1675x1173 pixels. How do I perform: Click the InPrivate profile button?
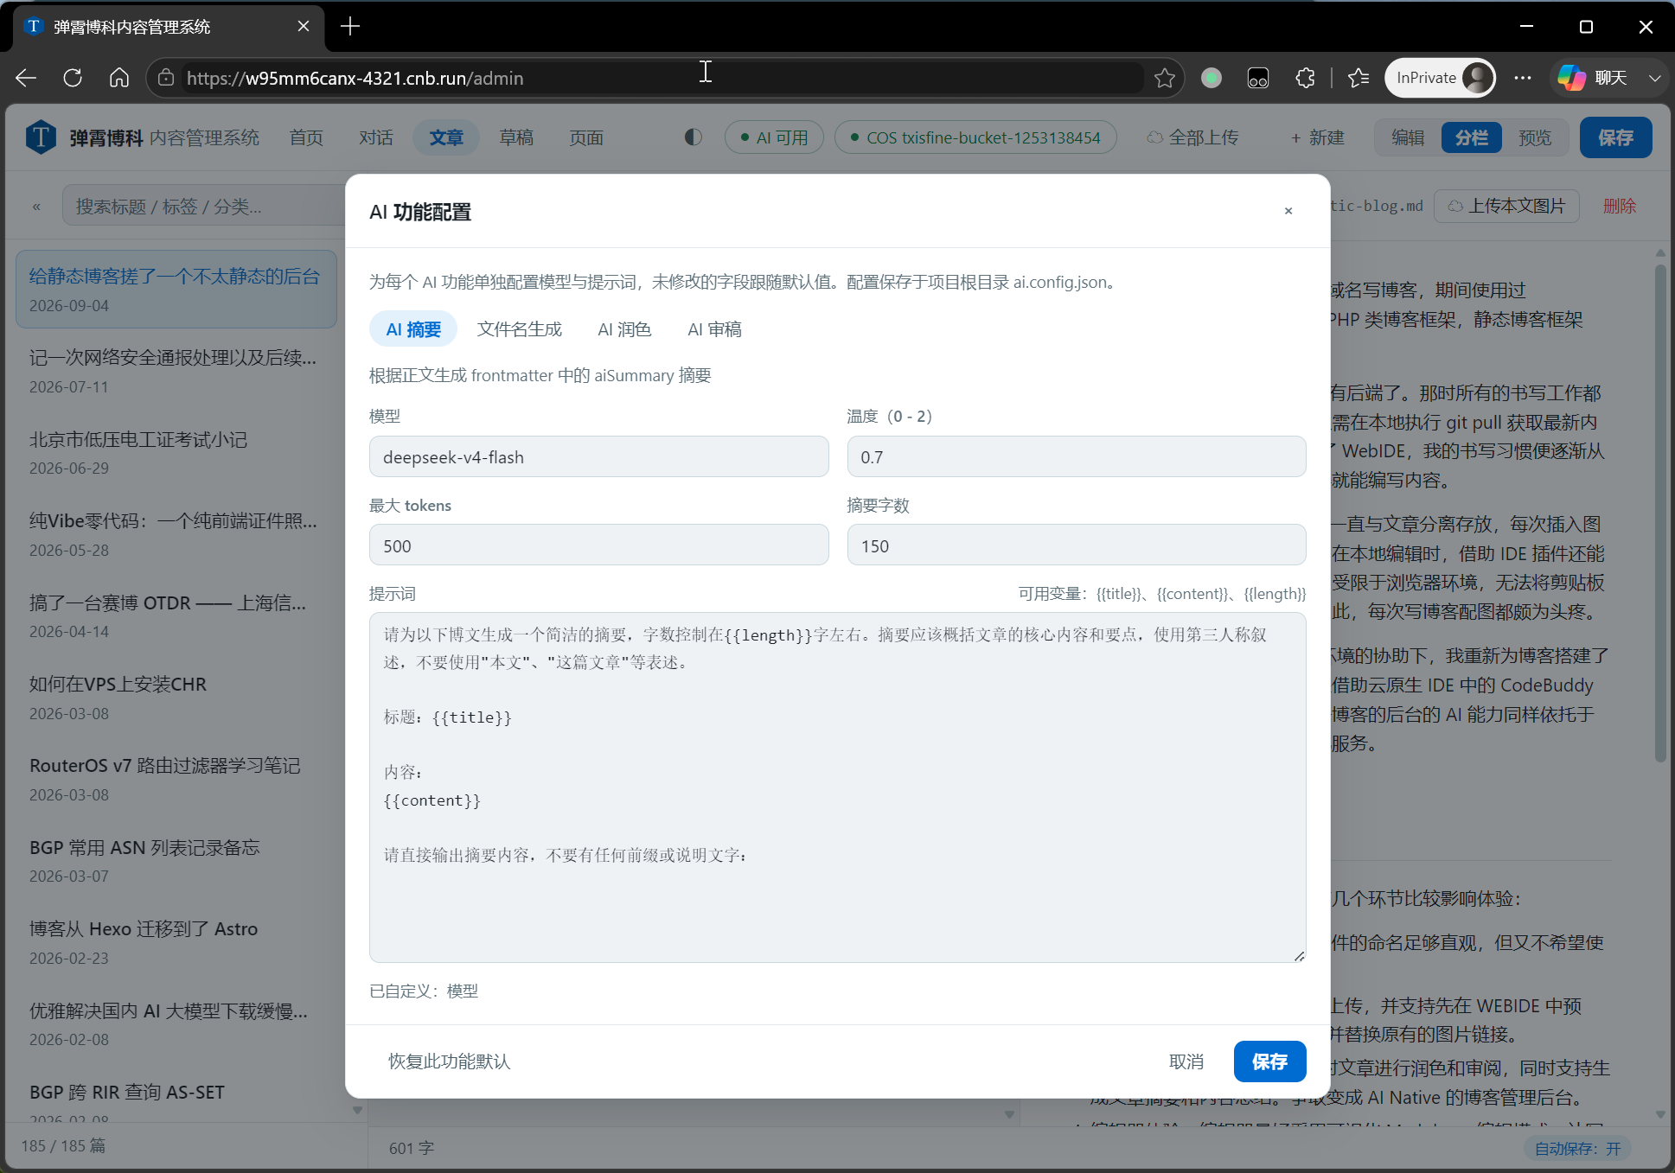pos(1440,78)
